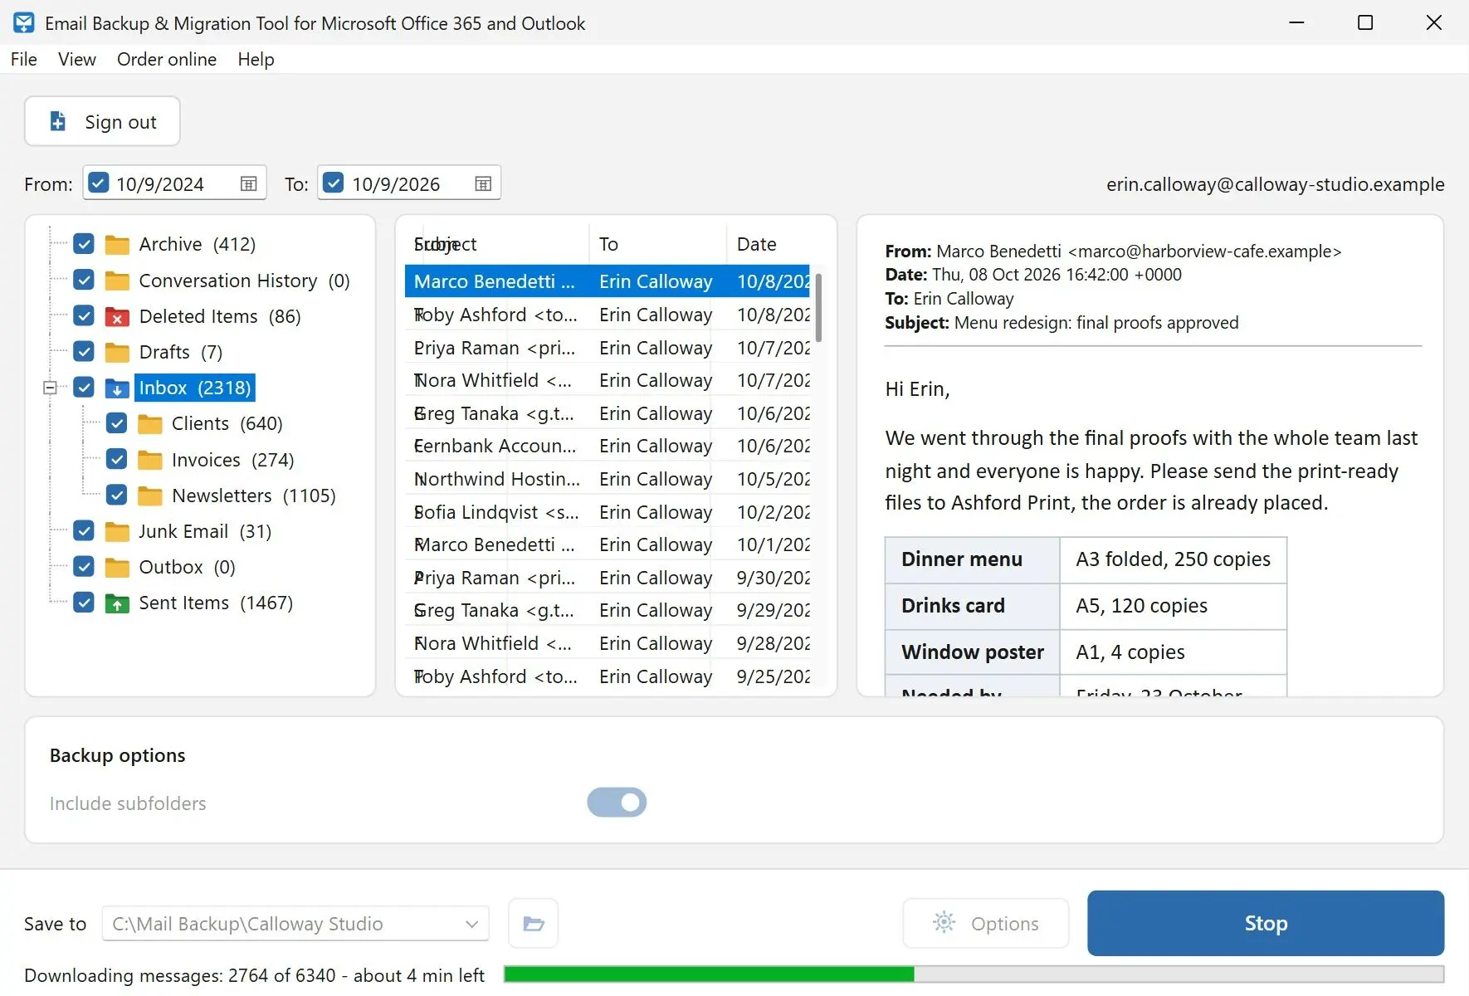The height and width of the screenshot is (996, 1469).
Task: Uncheck the Sent Items checkbox
Action: (x=84, y=602)
